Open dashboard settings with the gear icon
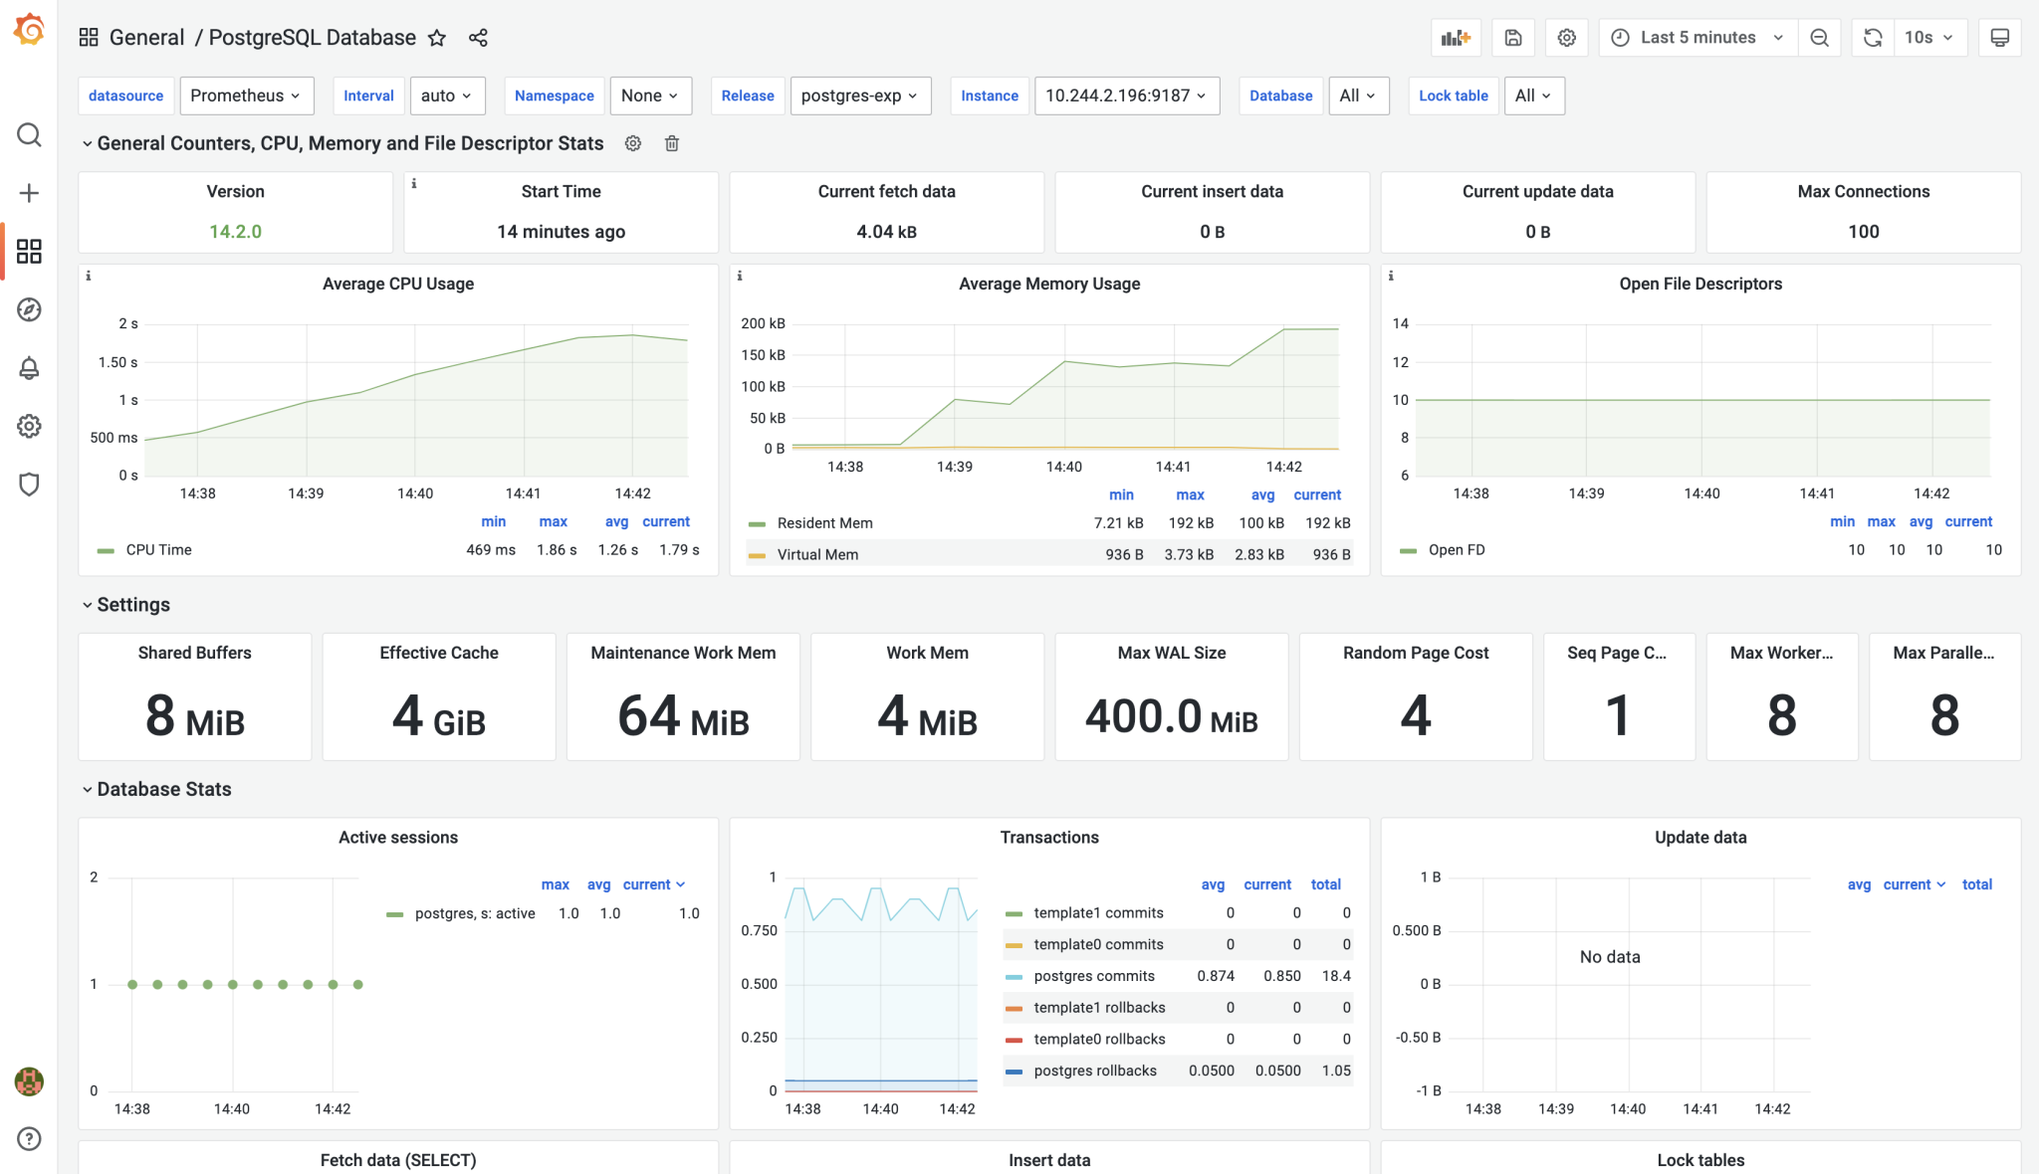 [1566, 37]
